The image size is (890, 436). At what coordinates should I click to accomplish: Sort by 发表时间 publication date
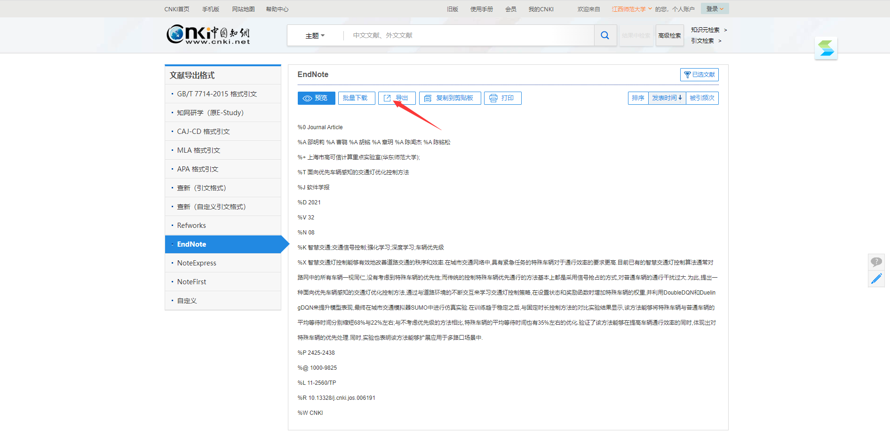[x=667, y=98]
